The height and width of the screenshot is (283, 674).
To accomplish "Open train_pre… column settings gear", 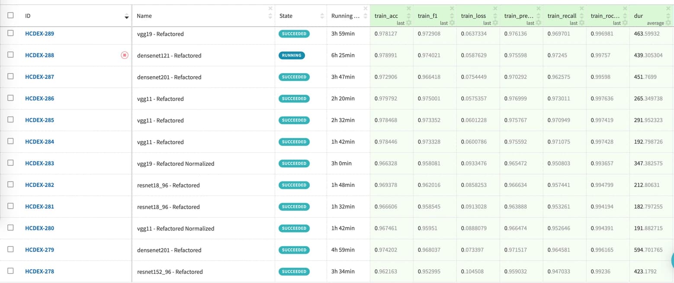I will point(538,23).
